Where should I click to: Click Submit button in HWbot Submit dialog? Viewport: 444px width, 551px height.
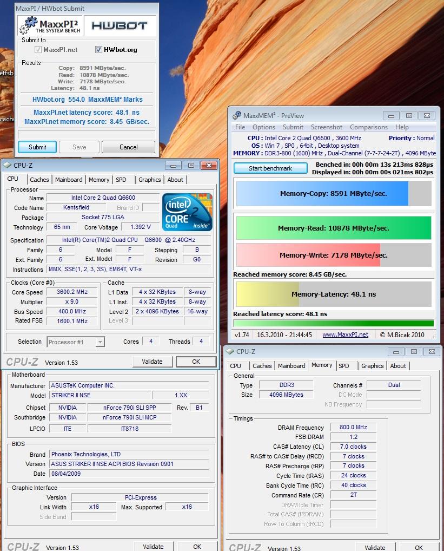[37, 147]
